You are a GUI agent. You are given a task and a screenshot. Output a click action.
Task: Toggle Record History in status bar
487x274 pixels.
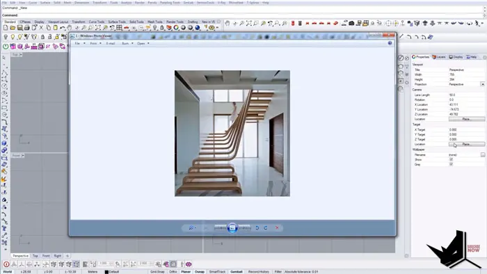[258, 272]
